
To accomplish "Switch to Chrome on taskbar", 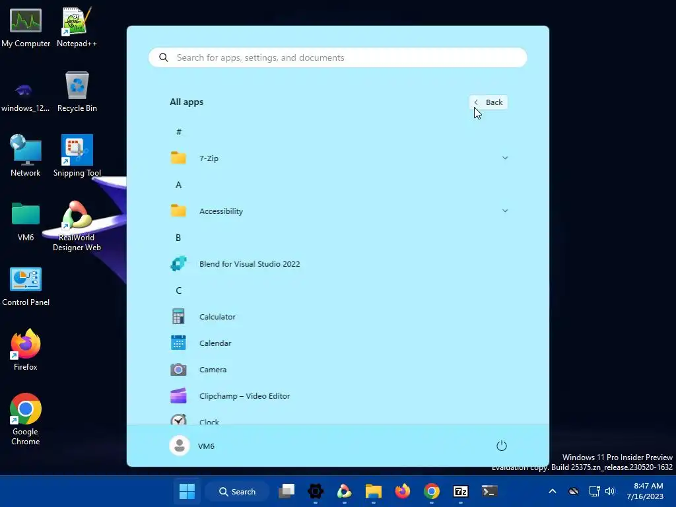I will pos(432,491).
